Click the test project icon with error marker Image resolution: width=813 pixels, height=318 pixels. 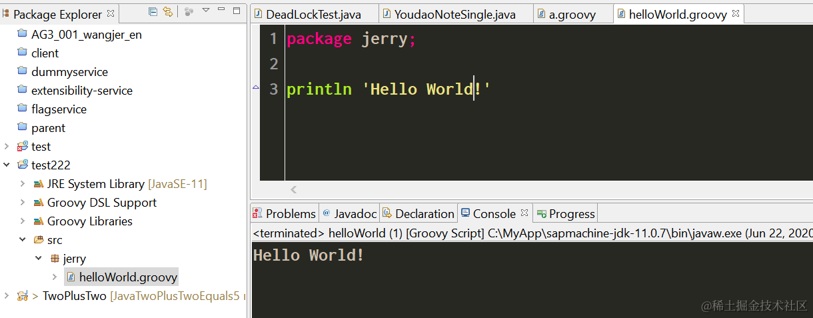point(22,146)
